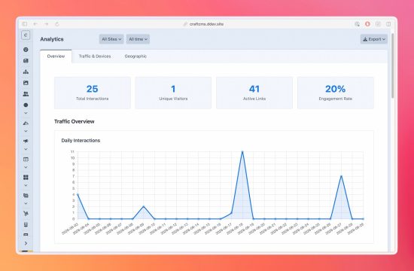The image size is (414, 271).
Task: Click the reload icon in browser toolbar
Action: [x=57, y=24]
